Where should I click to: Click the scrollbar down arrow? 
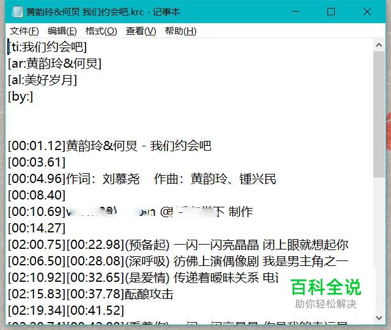click(379, 318)
